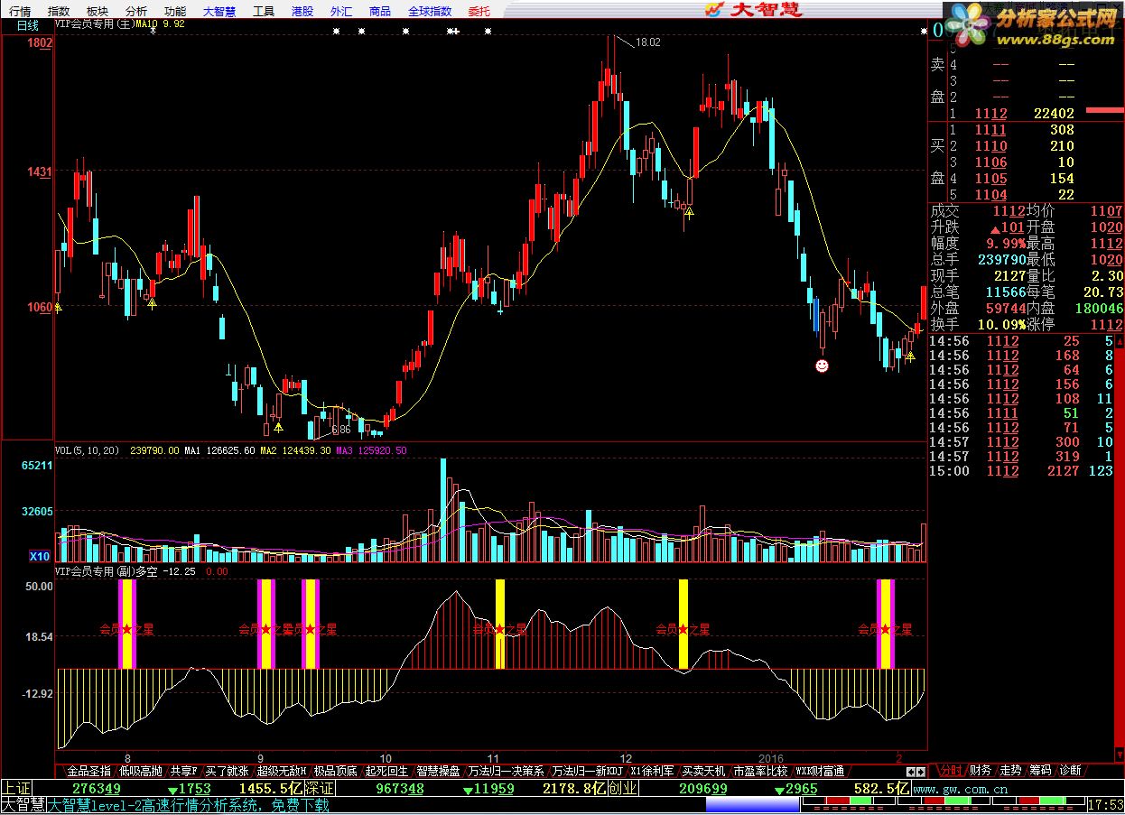Select the 金品圣指 indicator tab
The height and width of the screenshot is (815, 1125).
(x=89, y=771)
